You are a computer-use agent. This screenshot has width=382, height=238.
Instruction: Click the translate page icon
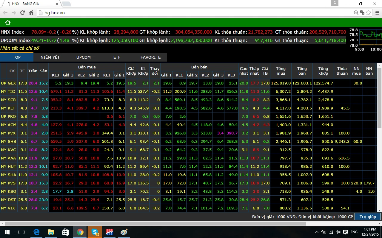(x=362, y=13)
